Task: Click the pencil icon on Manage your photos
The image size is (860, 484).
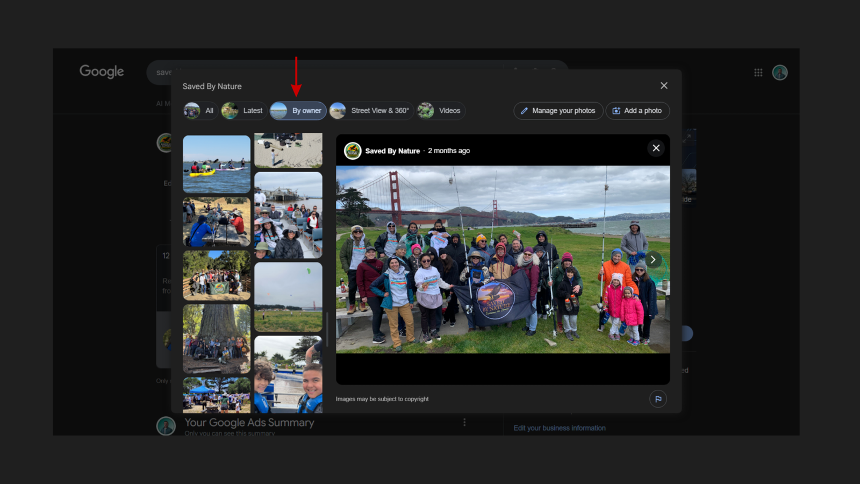Action: click(524, 111)
